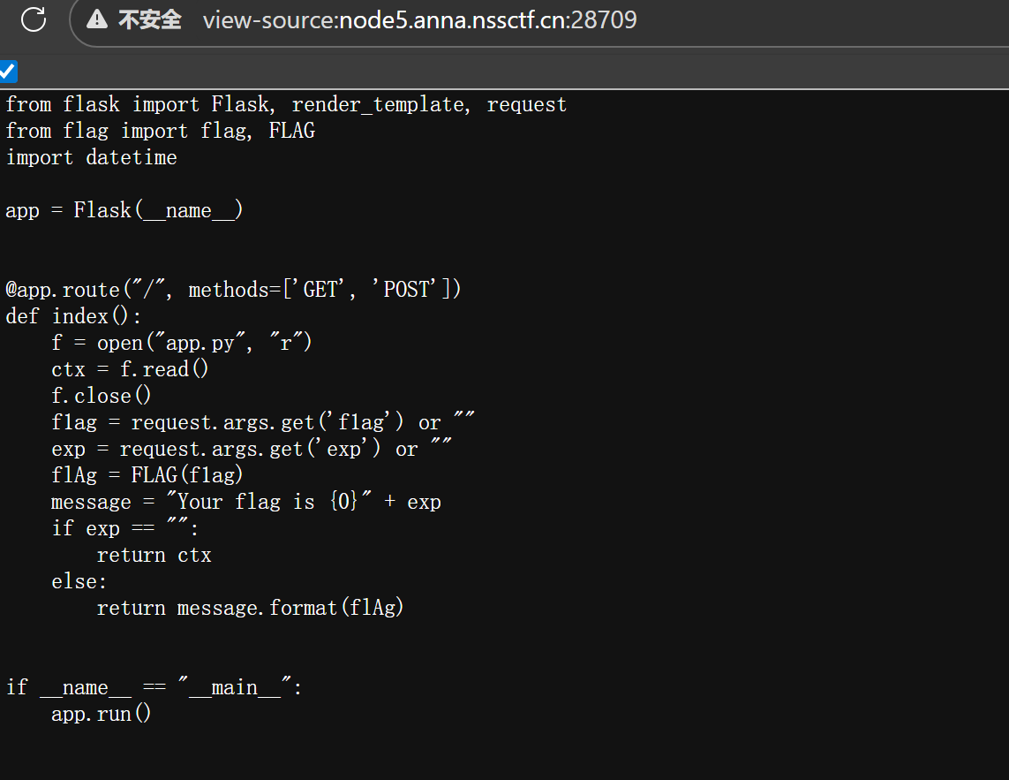Toggle the line wrap checkbox

coord(8,71)
